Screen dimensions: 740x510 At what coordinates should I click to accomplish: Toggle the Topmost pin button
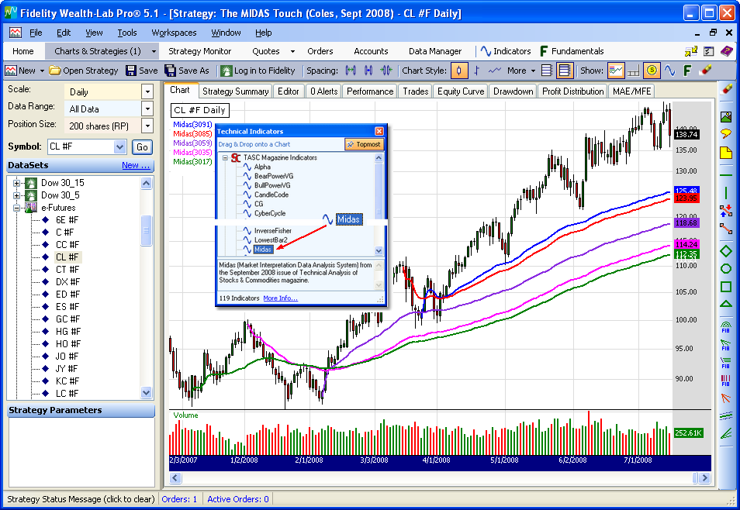(x=364, y=144)
